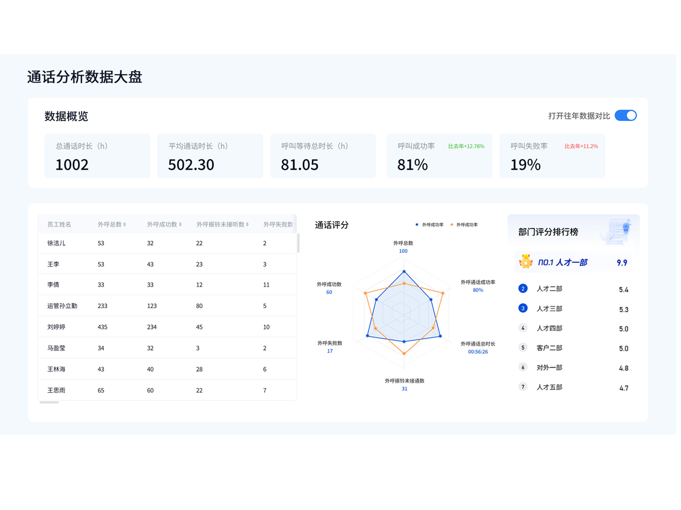Image resolution: width=681 pixels, height=510 pixels.
Task: Click 外呼成功数 value 40 in 王林海 row
Action: 150,369
